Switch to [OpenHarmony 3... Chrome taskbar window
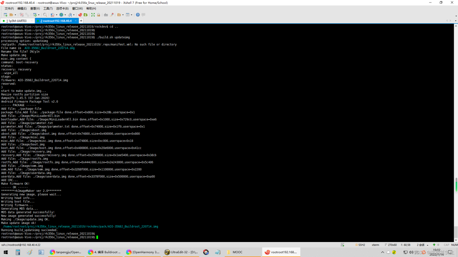The width and height of the screenshot is (458, 257). [x=143, y=252]
